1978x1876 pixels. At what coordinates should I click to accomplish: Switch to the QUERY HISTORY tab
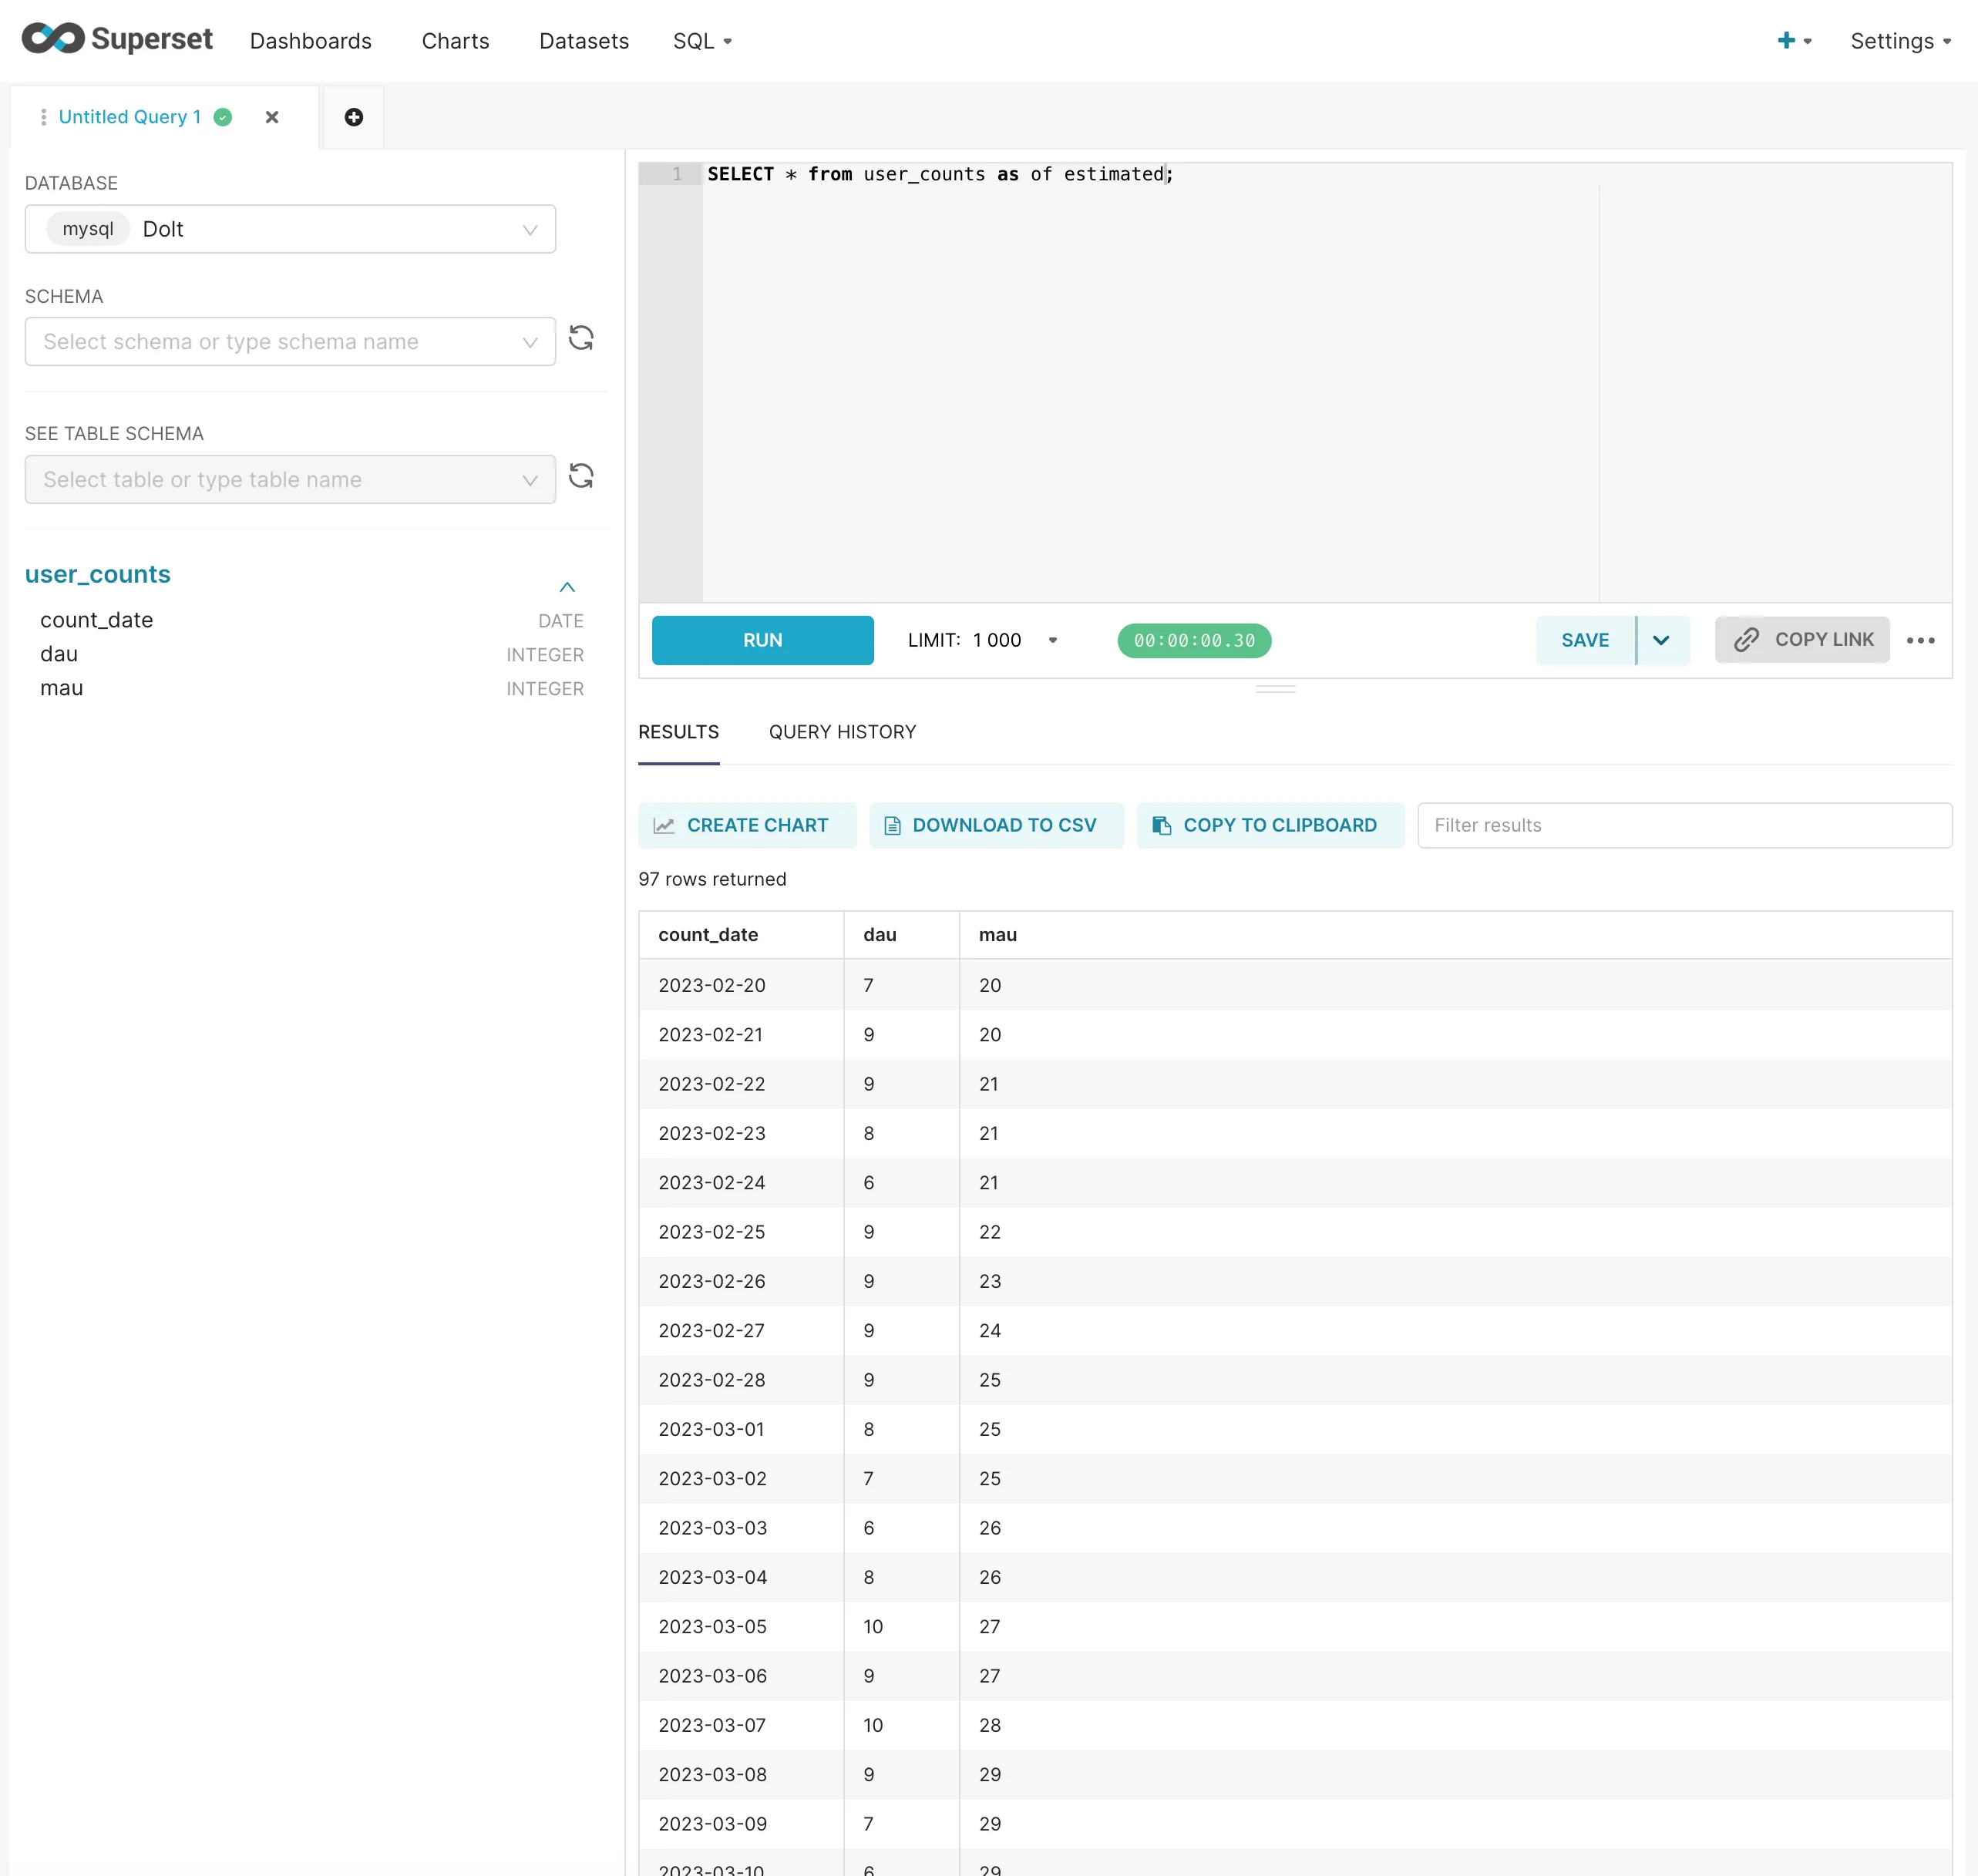pyautogui.click(x=842, y=732)
